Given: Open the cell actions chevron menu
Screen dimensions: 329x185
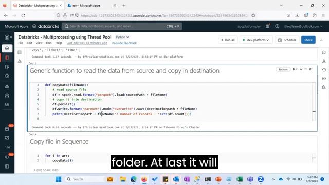Looking at the screenshot, I should [x=301, y=69].
